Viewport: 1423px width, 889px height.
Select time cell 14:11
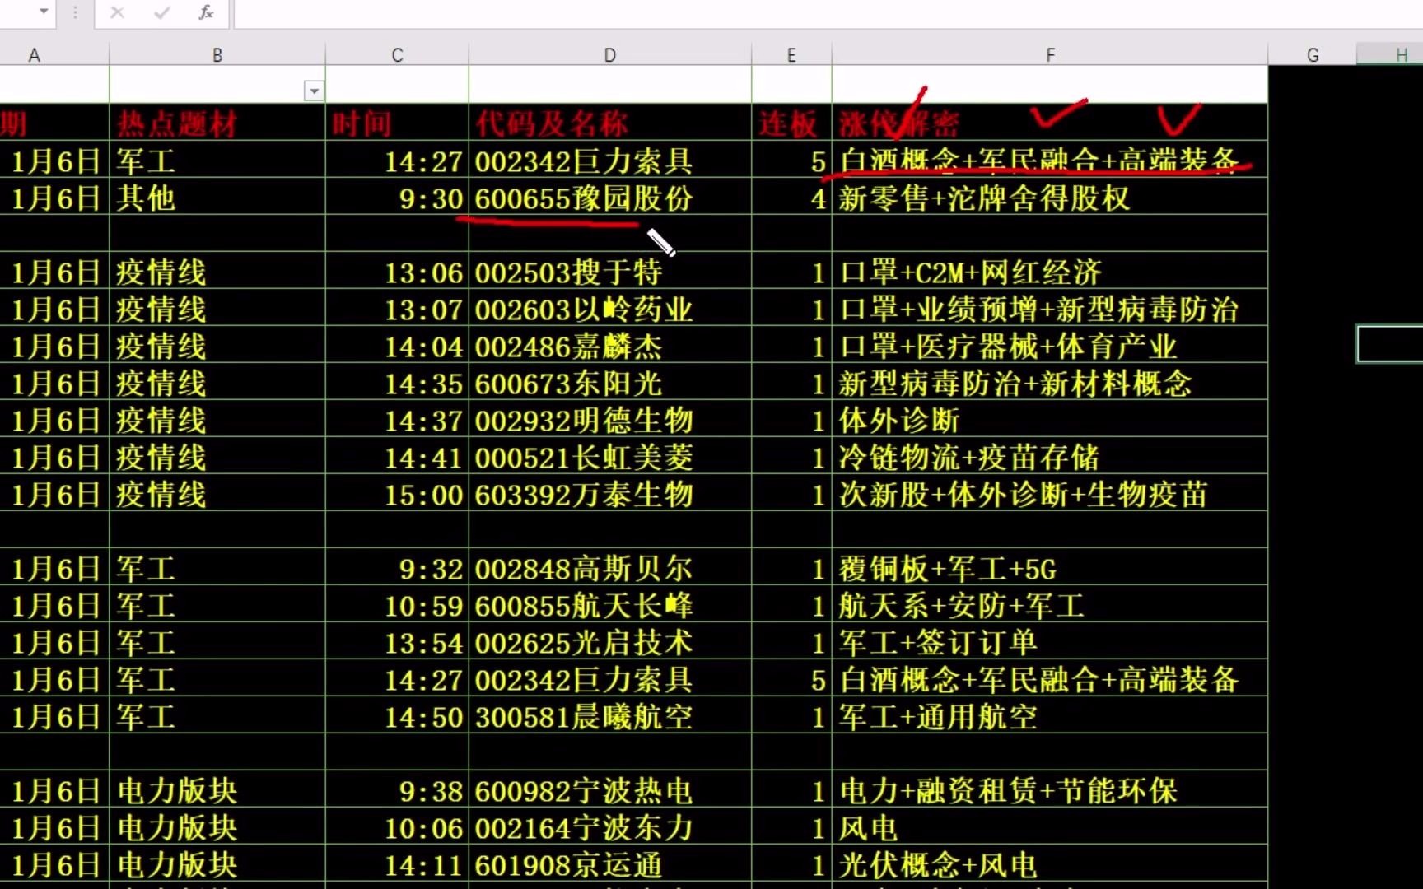(397, 864)
